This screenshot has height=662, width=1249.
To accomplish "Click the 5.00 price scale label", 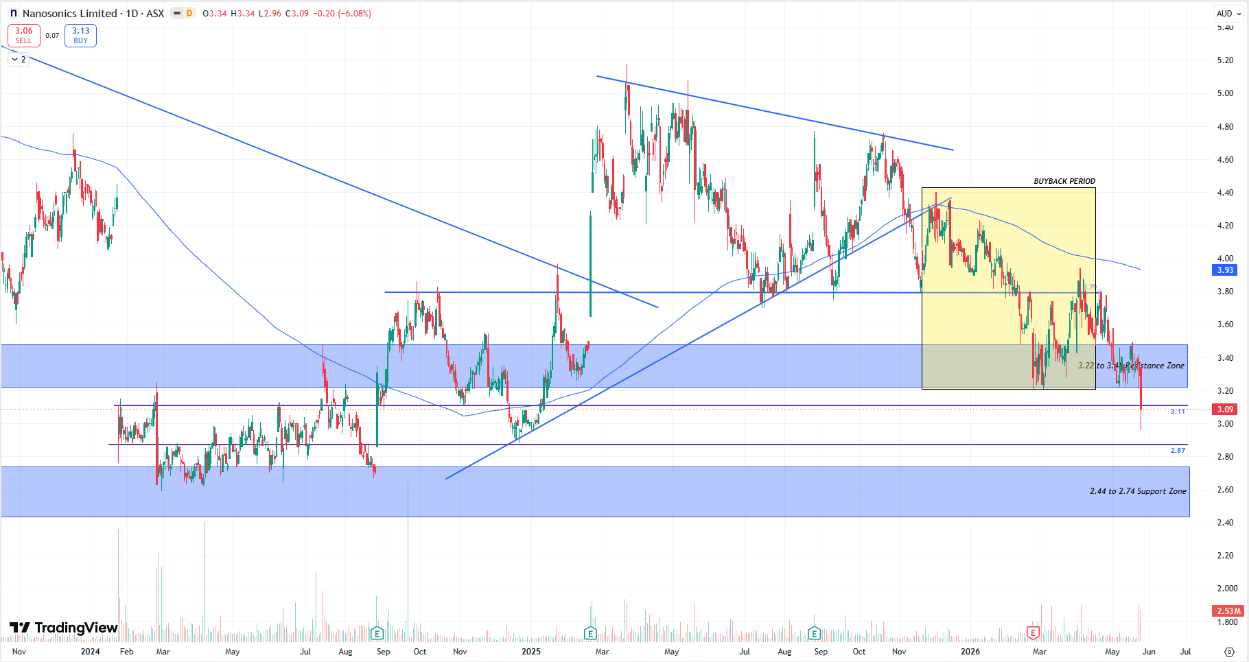I will coord(1225,93).
